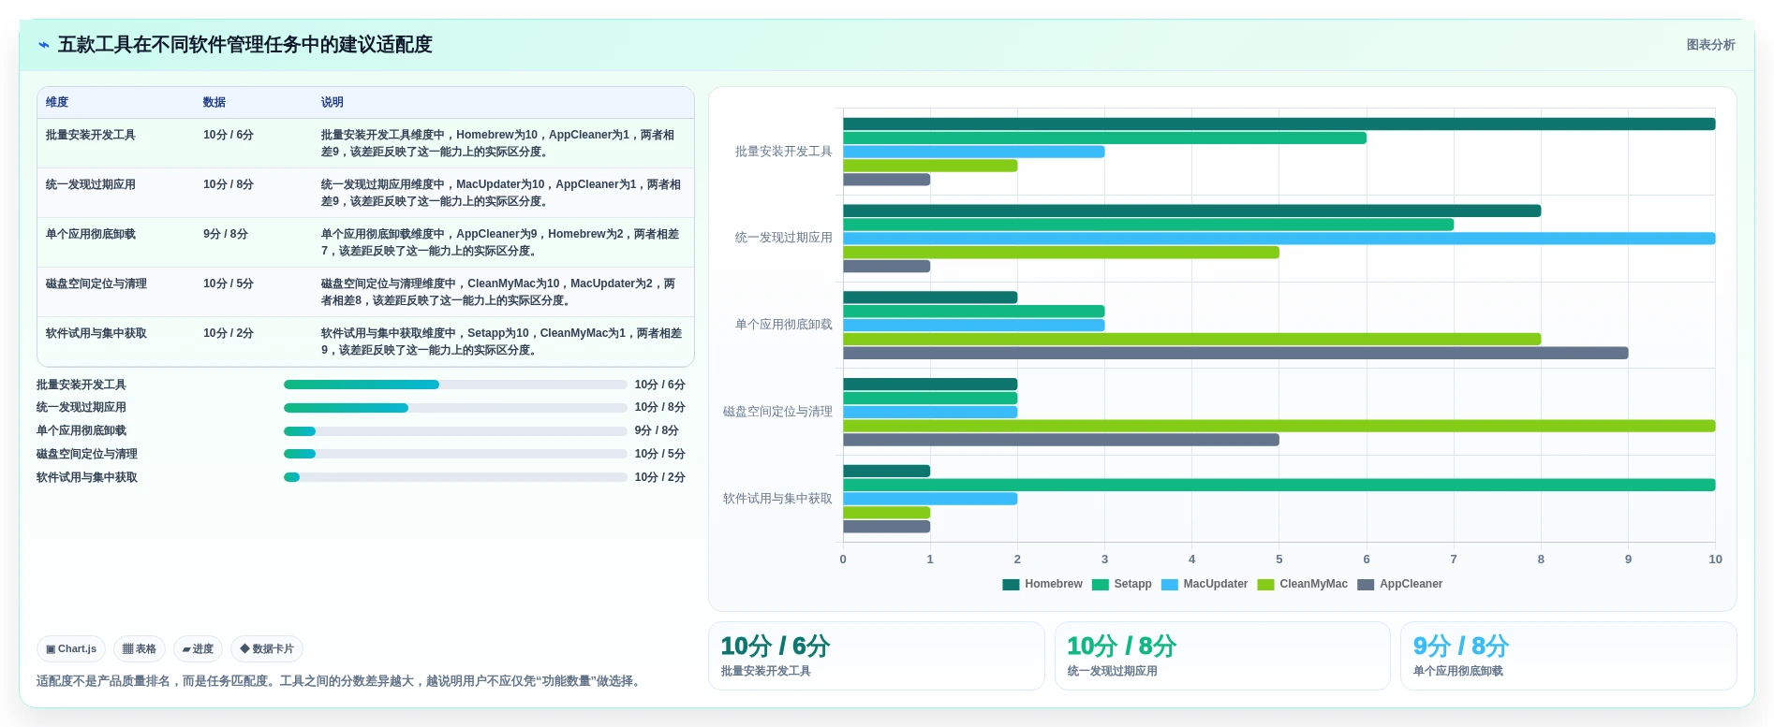Toggle the Setapp legend swatch
The height and width of the screenshot is (727, 1774).
(x=1100, y=584)
